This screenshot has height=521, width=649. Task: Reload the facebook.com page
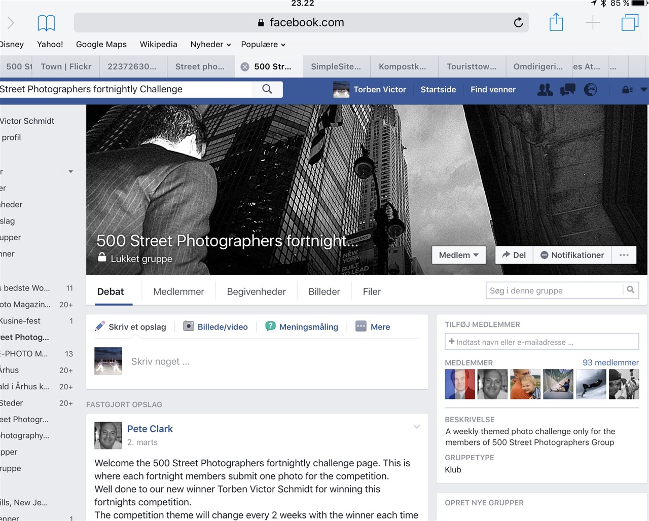pos(518,22)
